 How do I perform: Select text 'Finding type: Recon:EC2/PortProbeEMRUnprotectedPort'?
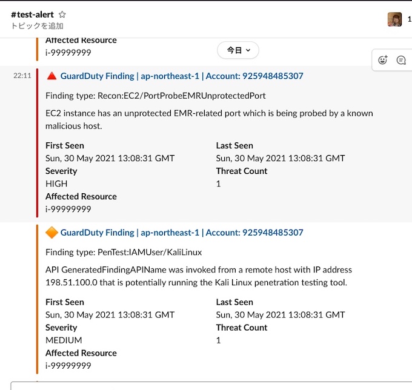tap(156, 96)
